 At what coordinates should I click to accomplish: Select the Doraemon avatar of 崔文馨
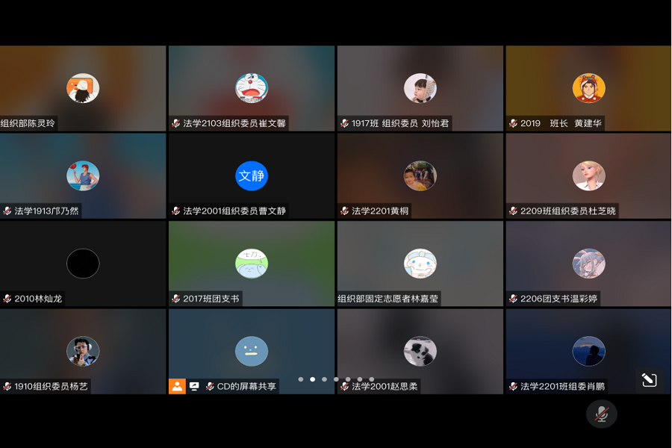(251, 87)
